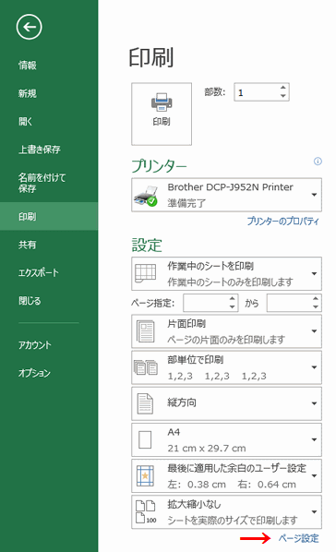Open プリンターのプロパティ link
The image size is (336, 552).
[x=282, y=222]
